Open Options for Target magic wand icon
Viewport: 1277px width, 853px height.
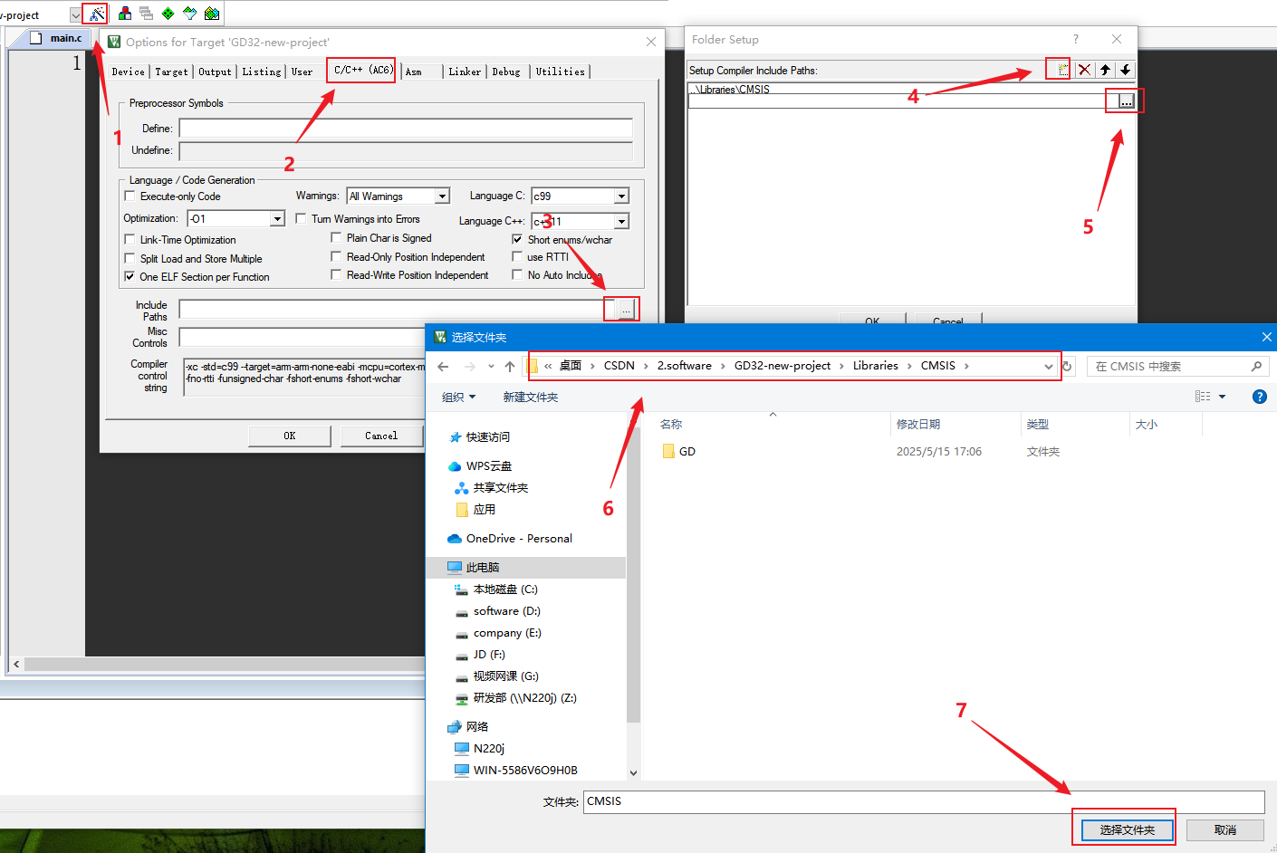(95, 14)
